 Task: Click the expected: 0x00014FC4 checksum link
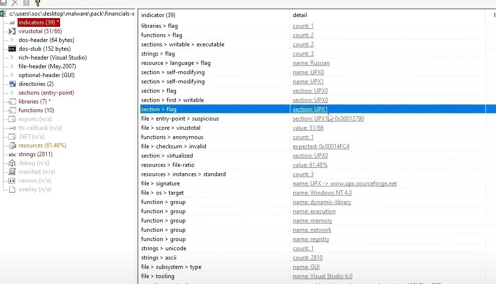321,146
